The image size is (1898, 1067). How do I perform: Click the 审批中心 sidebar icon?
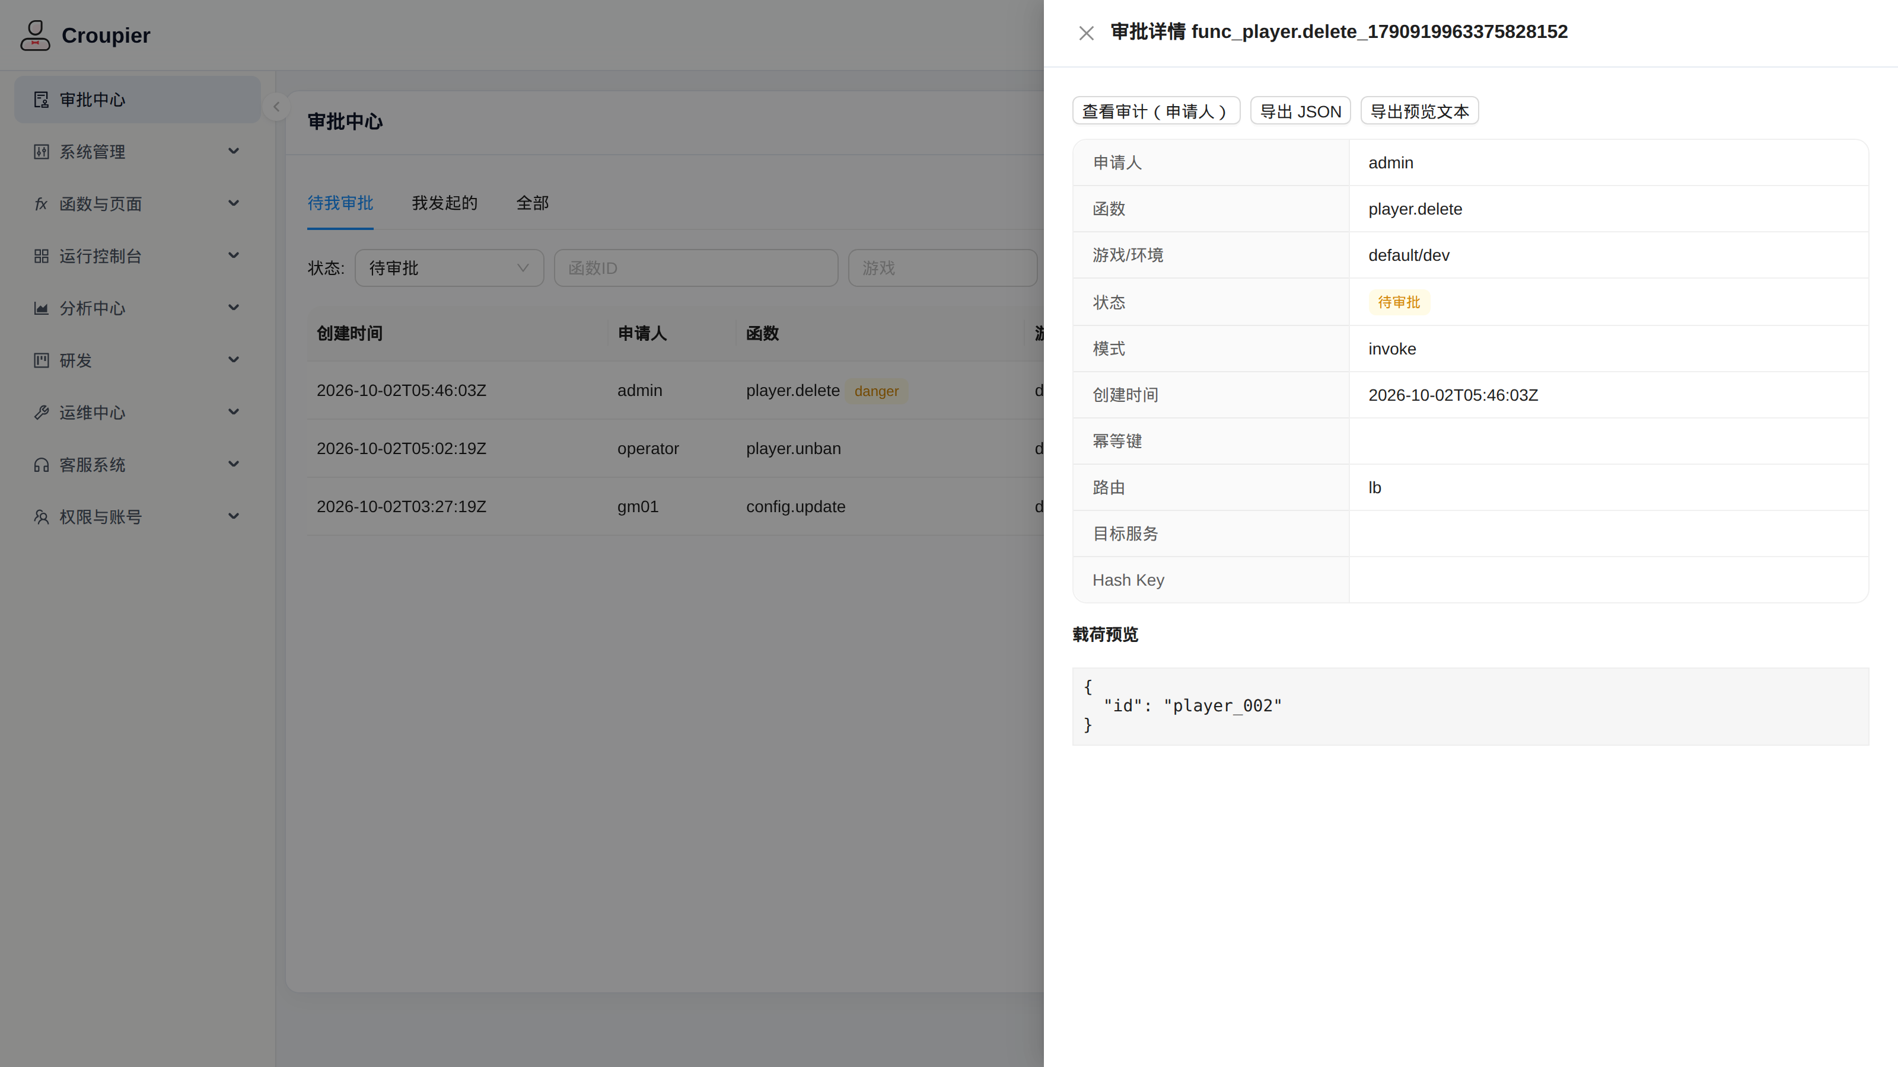click(x=42, y=100)
